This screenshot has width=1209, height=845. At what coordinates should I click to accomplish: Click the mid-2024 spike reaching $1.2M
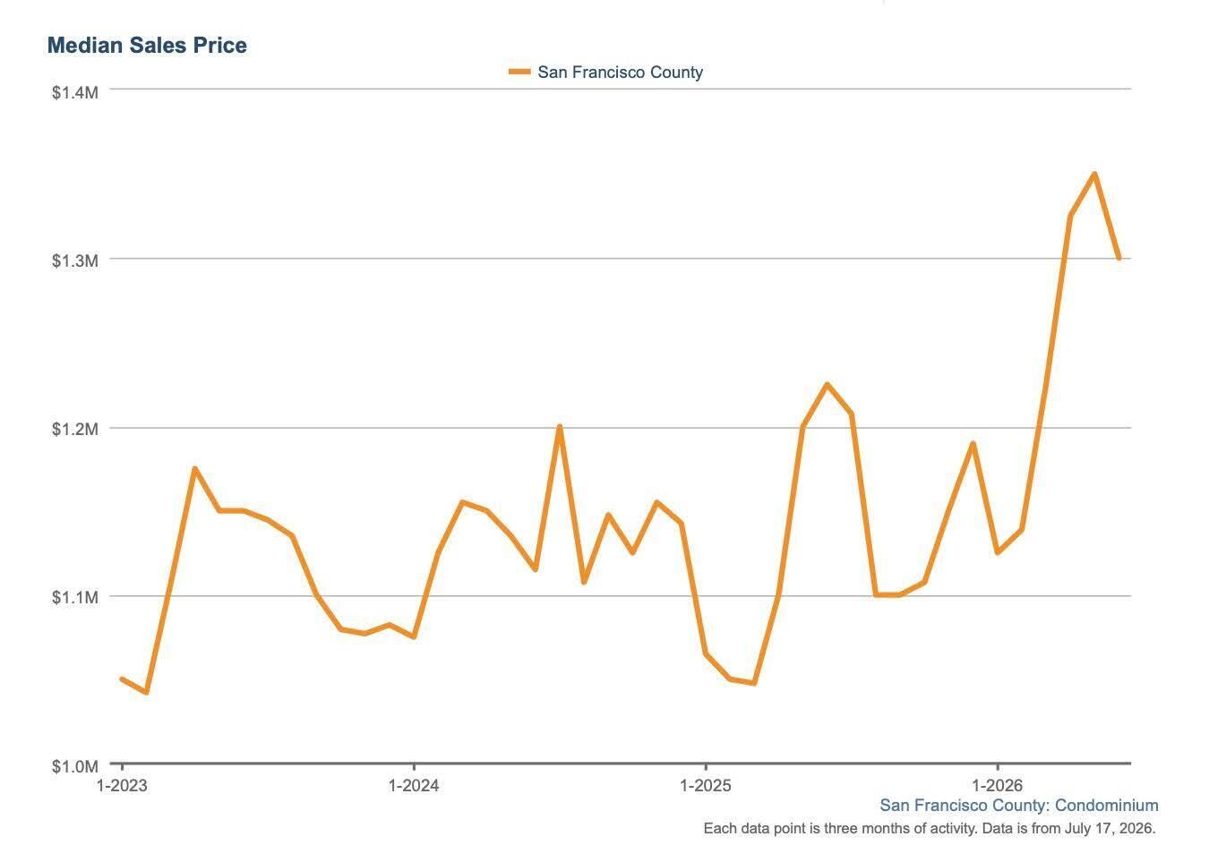[x=560, y=427]
